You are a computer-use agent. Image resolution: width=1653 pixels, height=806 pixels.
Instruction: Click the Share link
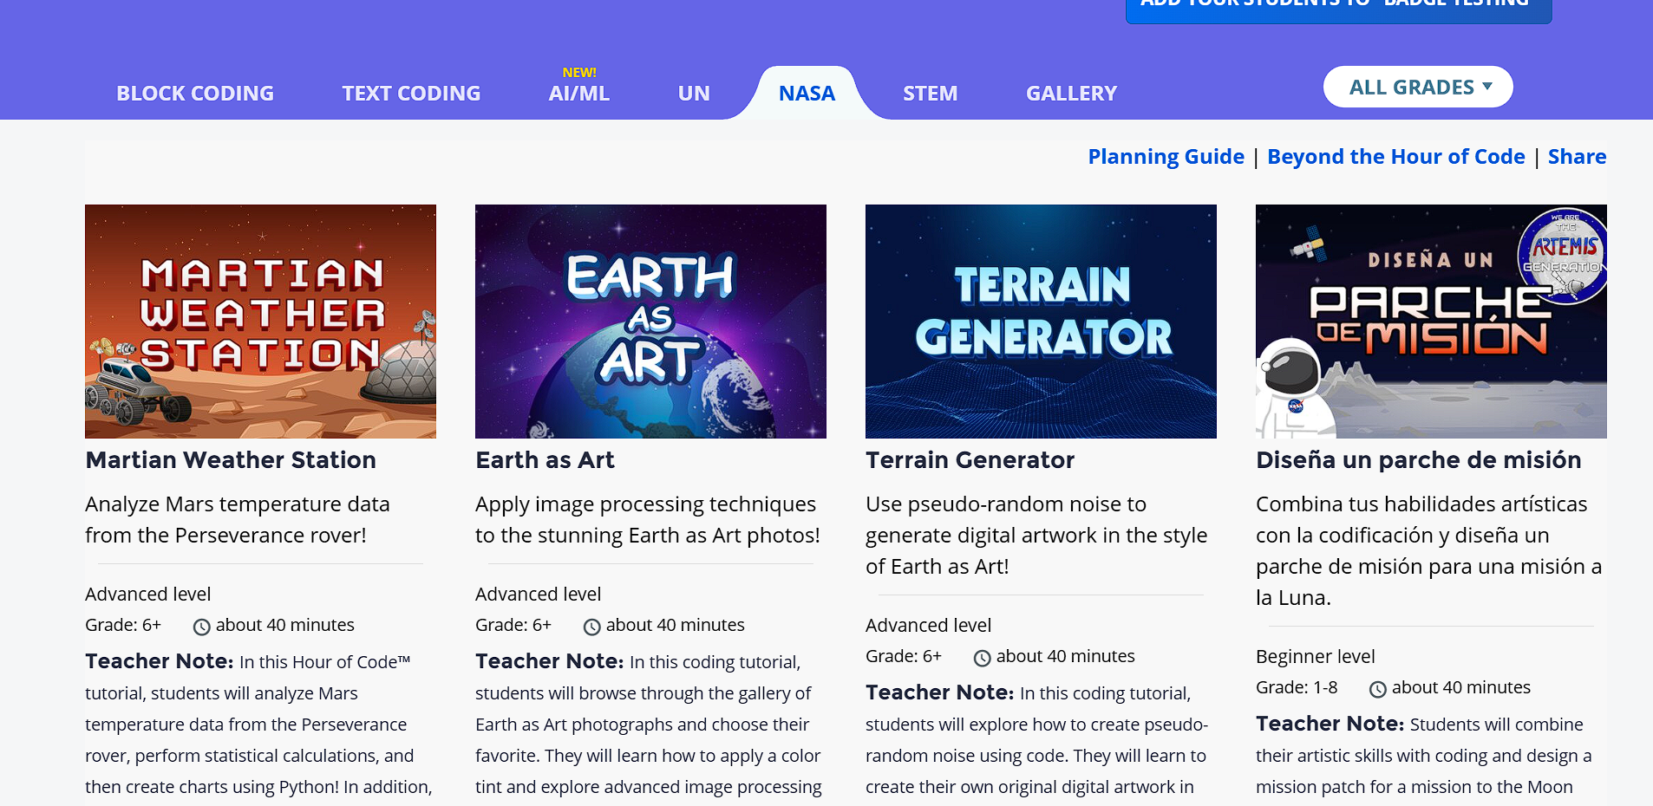[x=1577, y=157]
